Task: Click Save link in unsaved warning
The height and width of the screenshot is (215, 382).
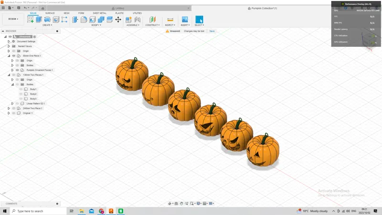Action: click(212, 31)
